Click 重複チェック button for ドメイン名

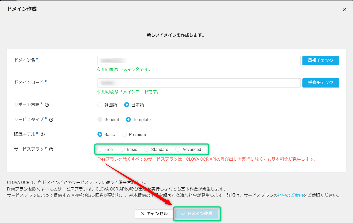[321, 61]
